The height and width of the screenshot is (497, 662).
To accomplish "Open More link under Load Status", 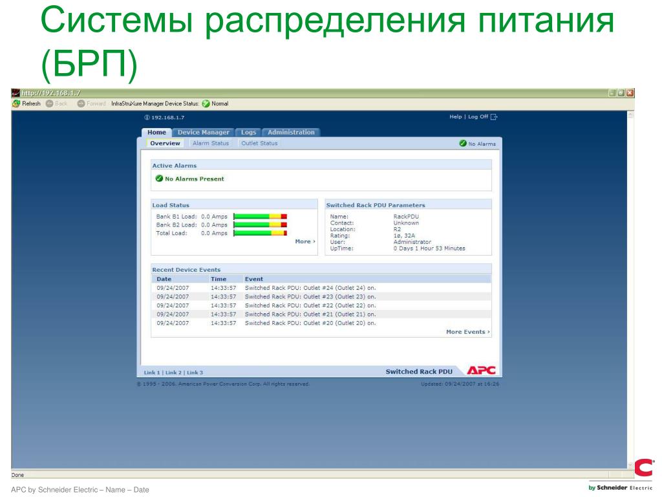I will 305,241.
